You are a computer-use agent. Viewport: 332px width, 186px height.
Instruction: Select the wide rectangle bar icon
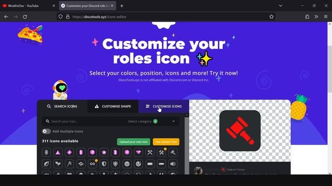pyautogui.click(x=150, y=164)
